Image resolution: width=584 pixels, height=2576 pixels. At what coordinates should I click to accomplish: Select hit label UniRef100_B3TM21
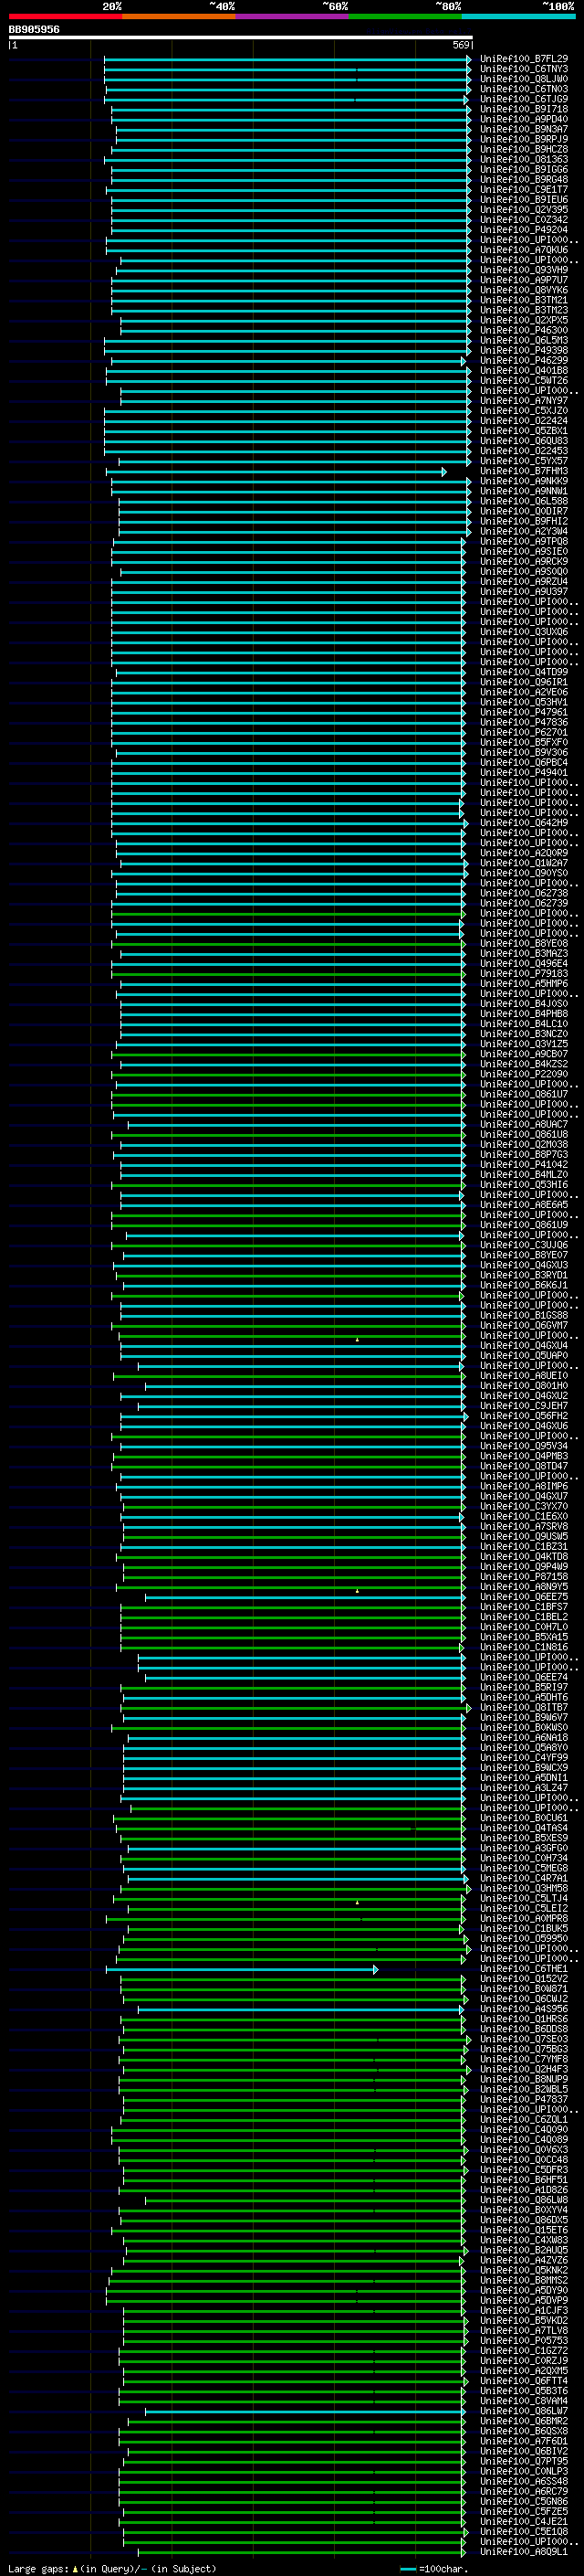coord(524,300)
